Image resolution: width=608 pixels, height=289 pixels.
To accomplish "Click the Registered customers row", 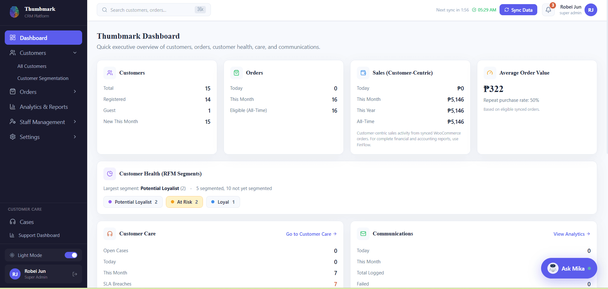I will coord(157,99).
